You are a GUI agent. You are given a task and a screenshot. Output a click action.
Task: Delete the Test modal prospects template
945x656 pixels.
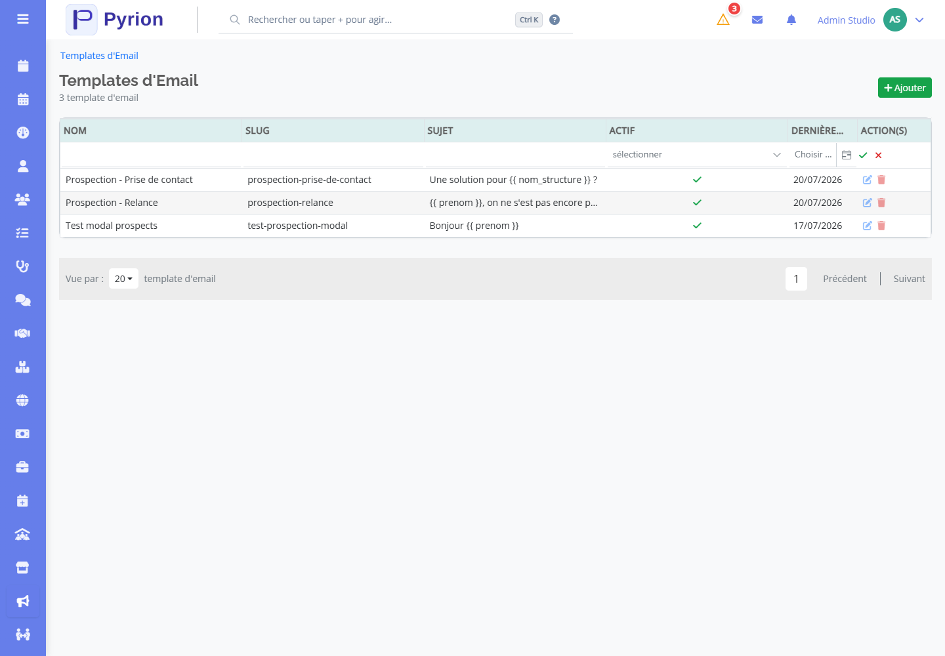point(881,226)
